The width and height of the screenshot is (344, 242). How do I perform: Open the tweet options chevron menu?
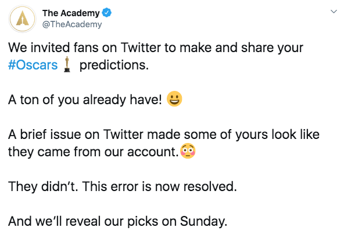(334, 12)
